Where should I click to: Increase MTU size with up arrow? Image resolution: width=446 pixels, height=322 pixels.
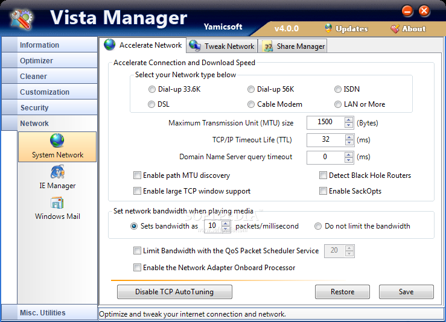349,120
